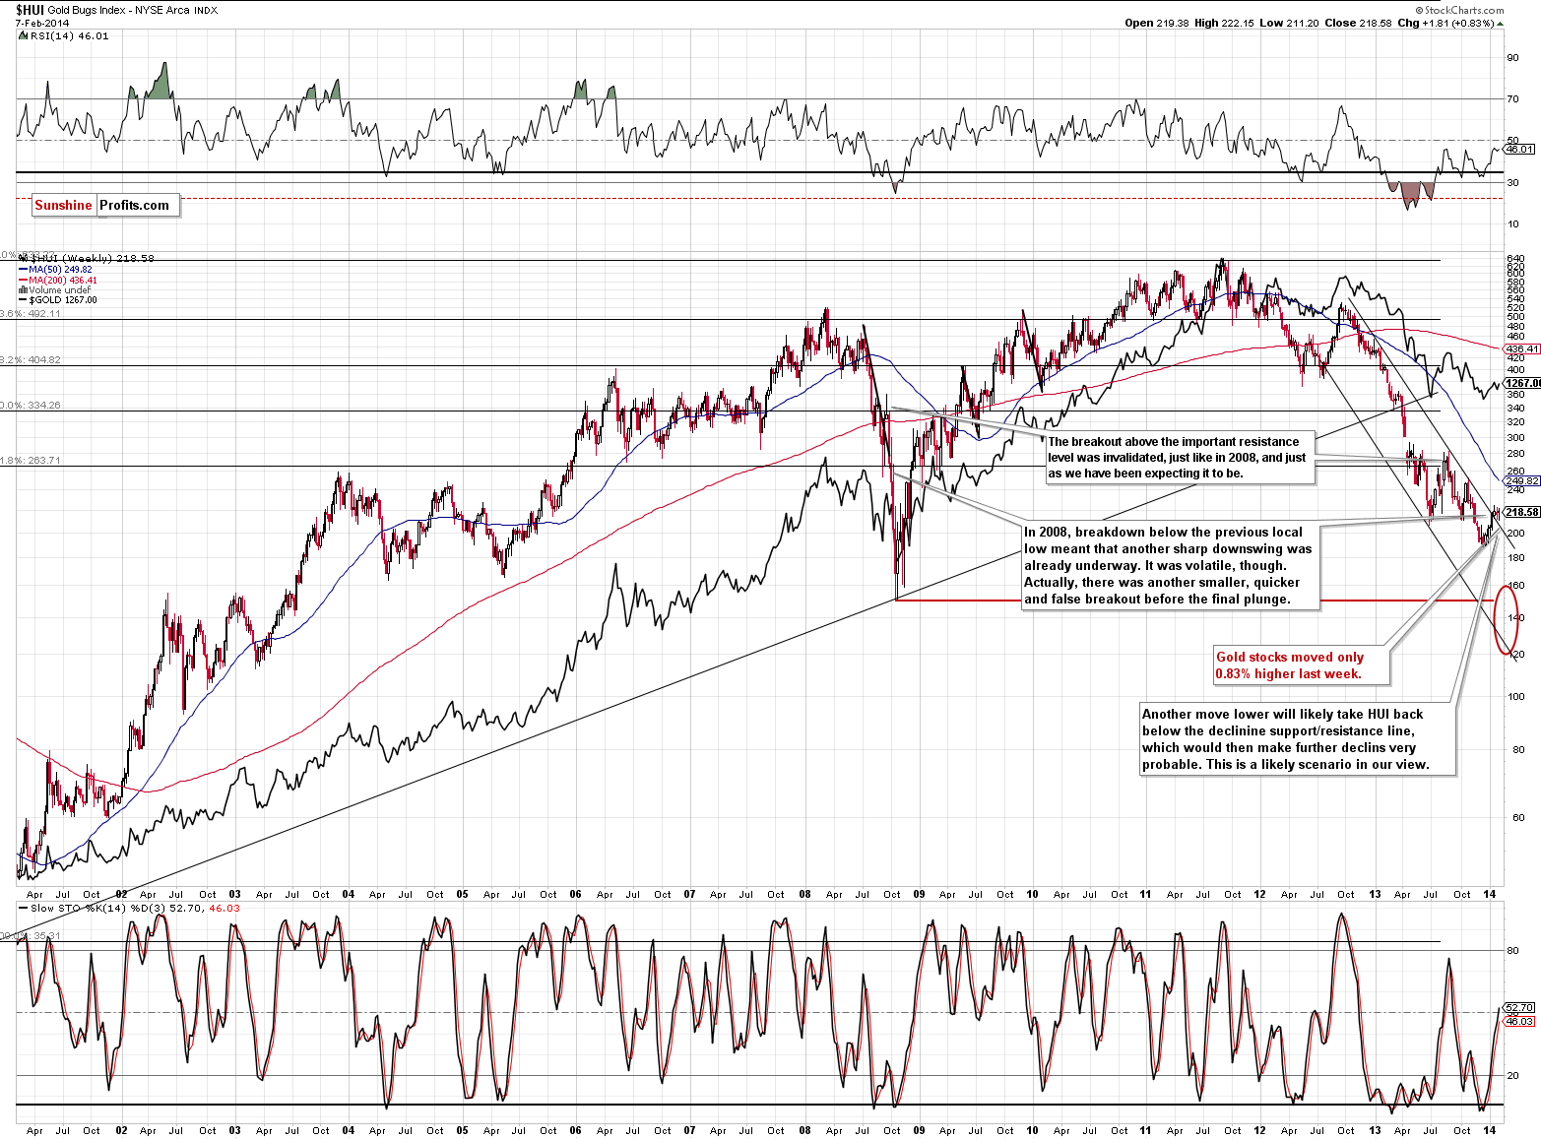The width and height of the screenshot is (1541, 1139).
Task: Click the 100 price level on right axis
Action: [x=1516, y=697]
